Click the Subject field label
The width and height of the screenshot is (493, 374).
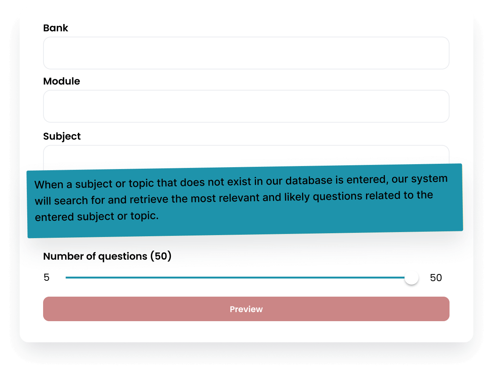coord(62,136)
